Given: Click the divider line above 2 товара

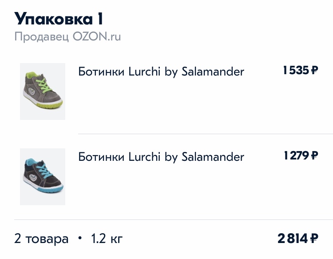Looking at the screenshot, I should click(x=173, y=219).
